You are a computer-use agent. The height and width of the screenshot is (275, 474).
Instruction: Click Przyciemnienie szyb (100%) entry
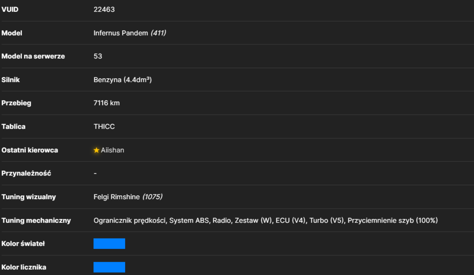[392, 220]
